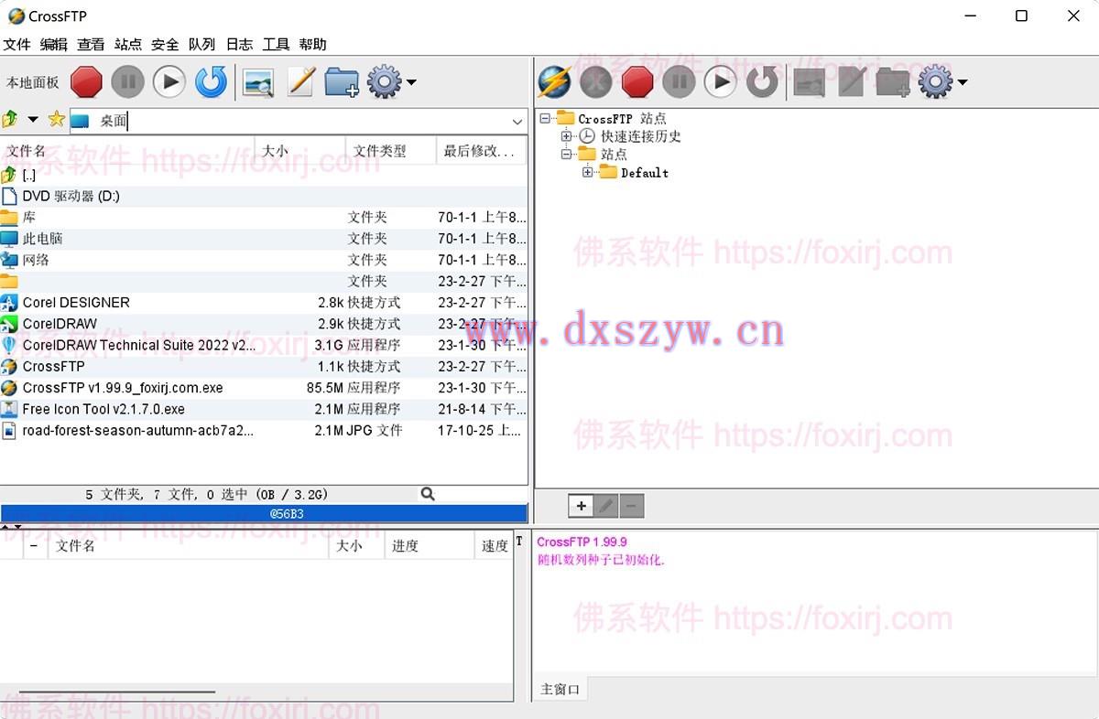Open the 站点 menu

[x=128, y=44]
